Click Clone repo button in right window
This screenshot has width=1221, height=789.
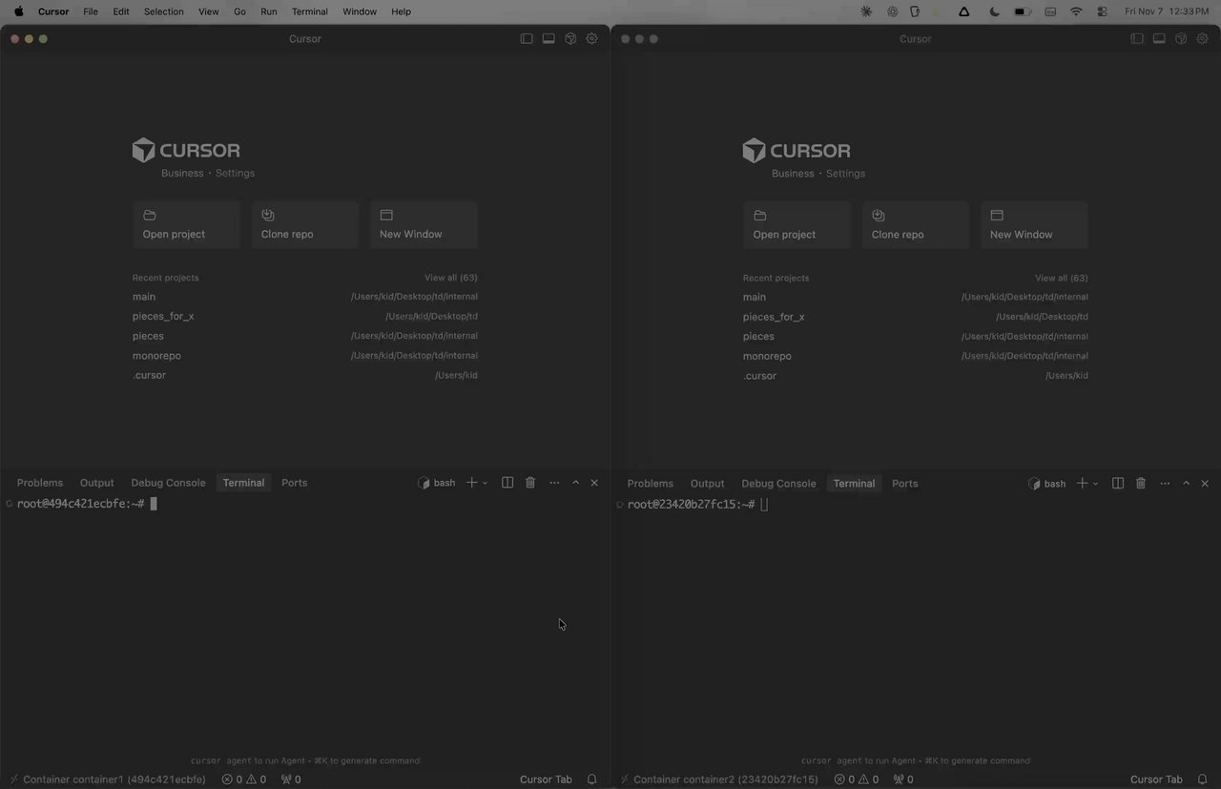(915, 225)
